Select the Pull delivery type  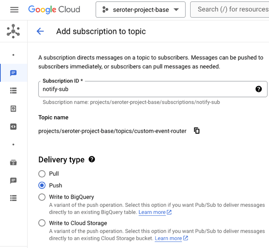pos(42,174)
